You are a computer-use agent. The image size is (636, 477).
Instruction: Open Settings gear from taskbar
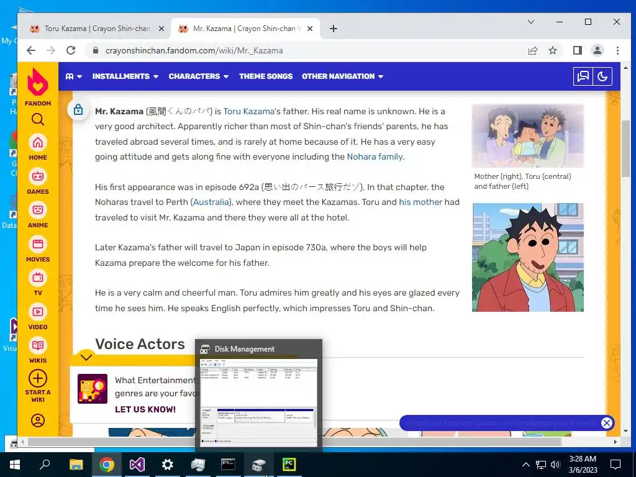pyautogui.click(x=168, y=465)
